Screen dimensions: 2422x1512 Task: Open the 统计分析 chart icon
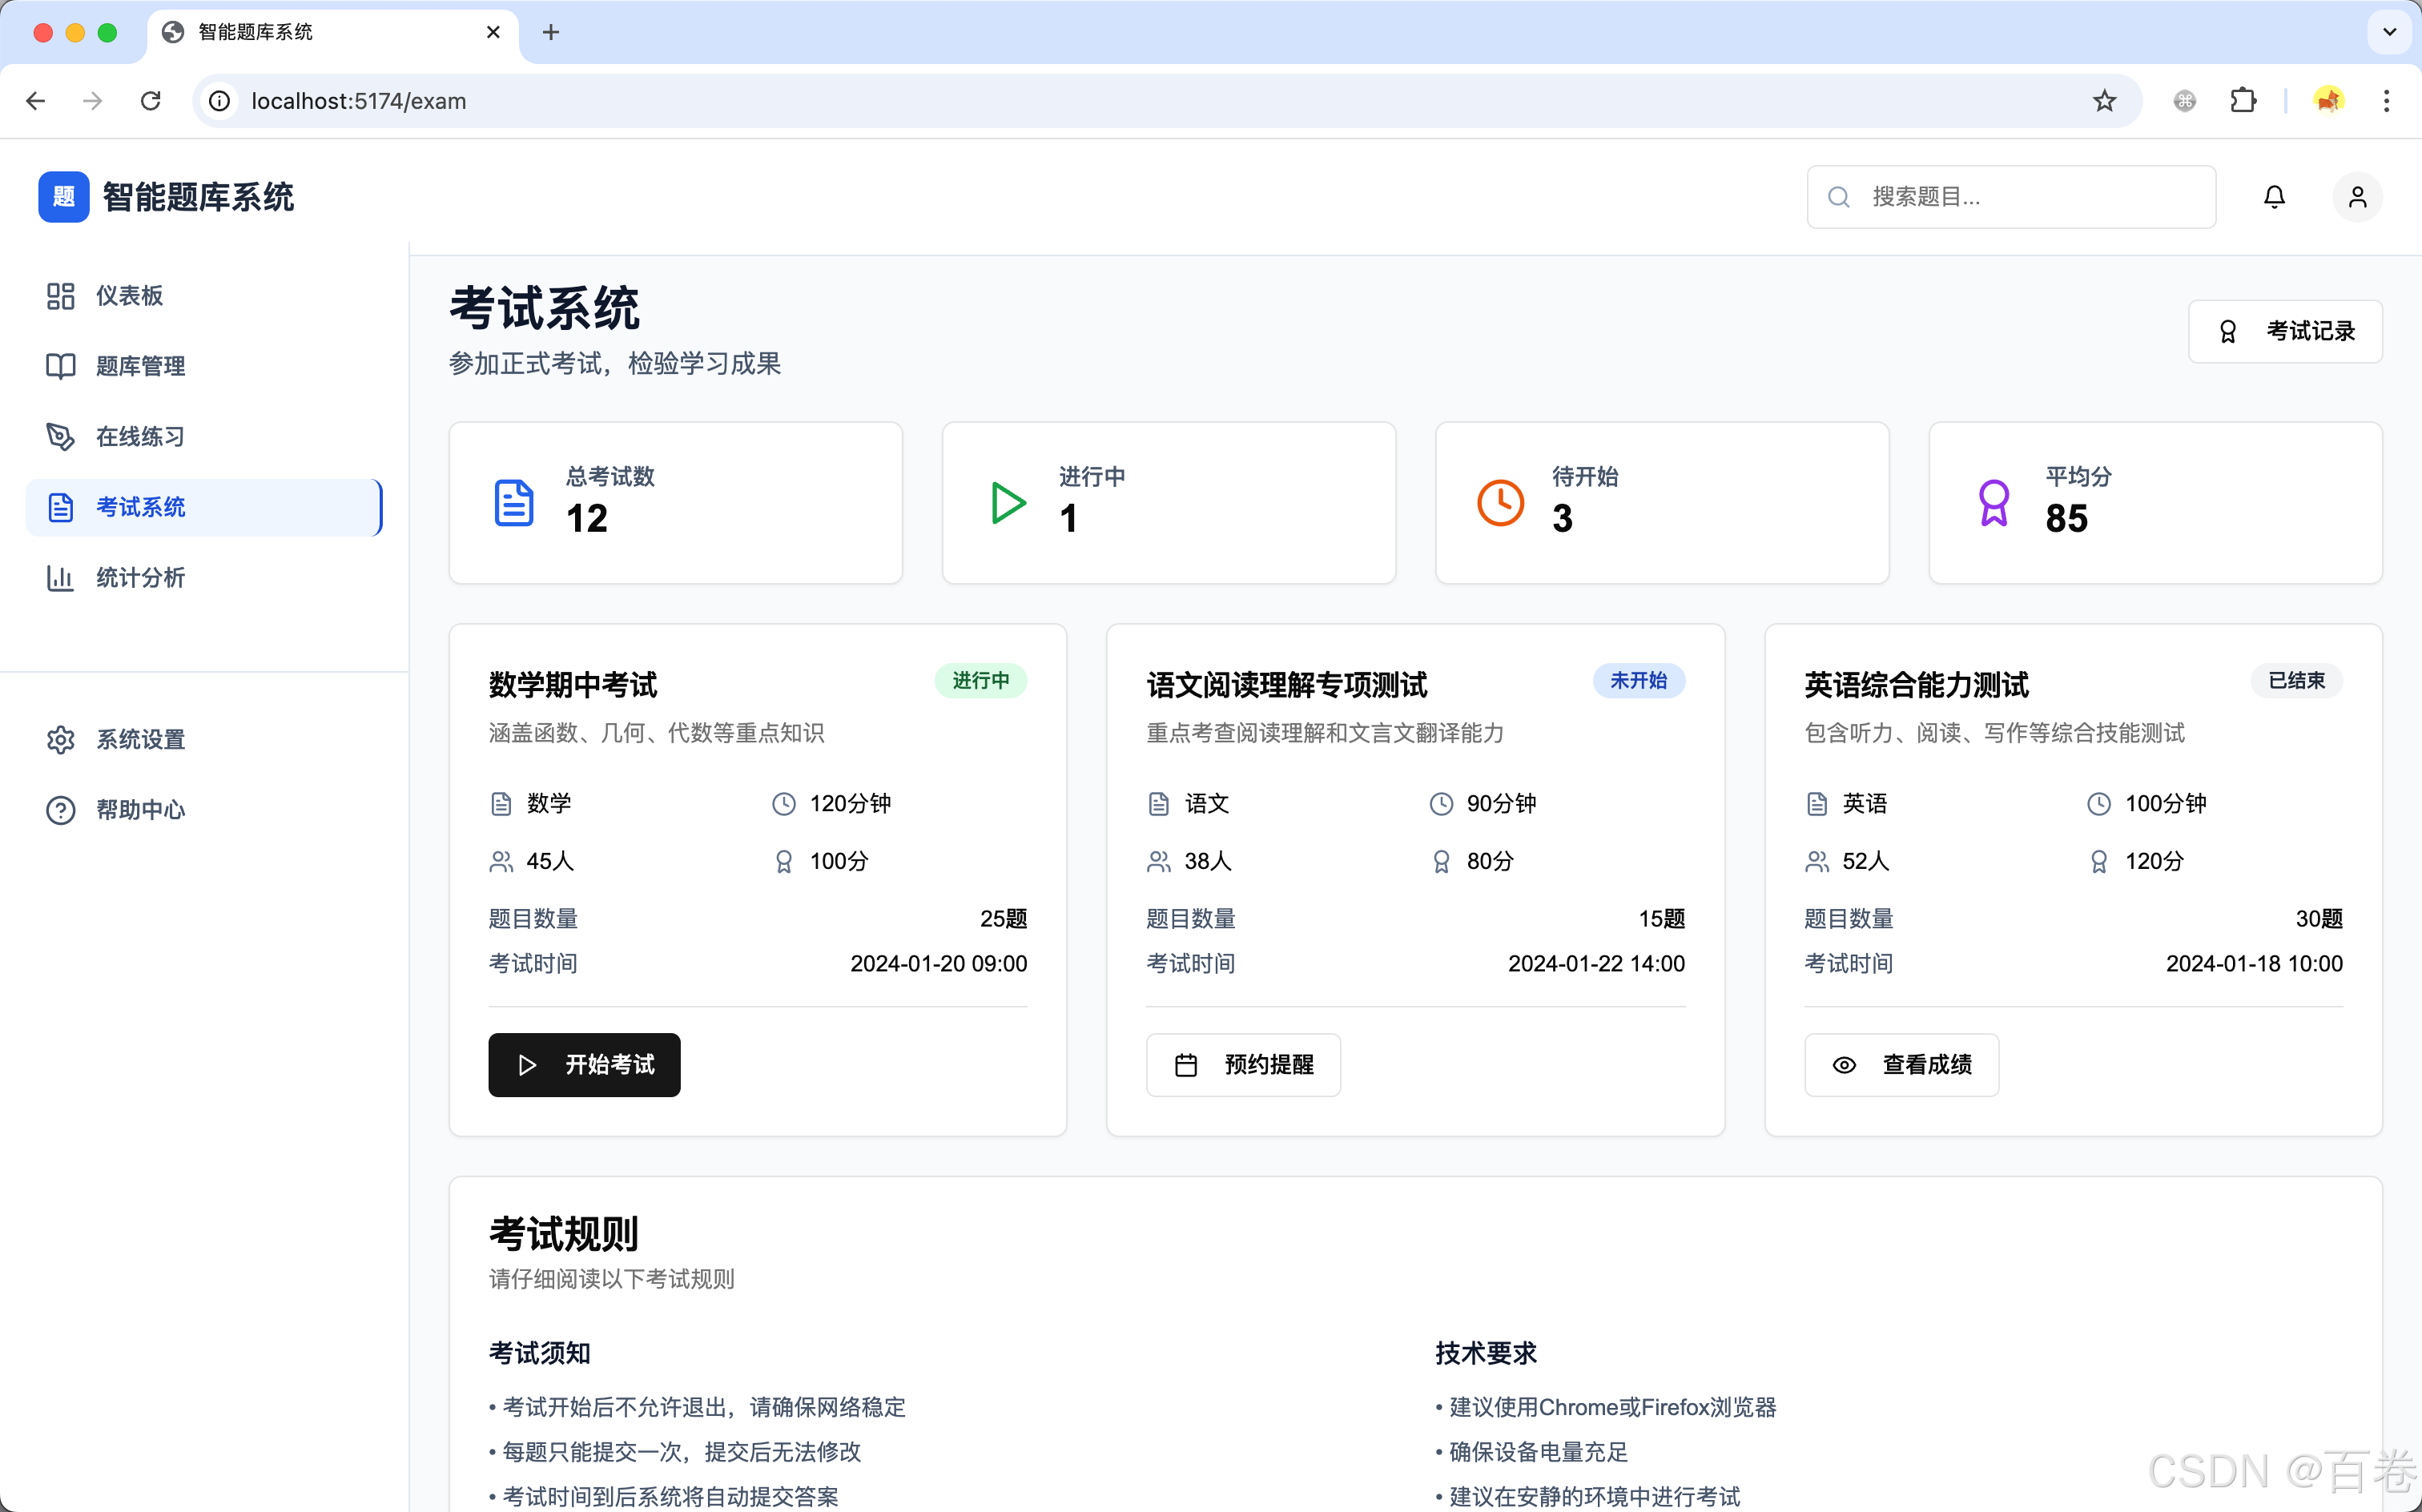tap(60, 578)
